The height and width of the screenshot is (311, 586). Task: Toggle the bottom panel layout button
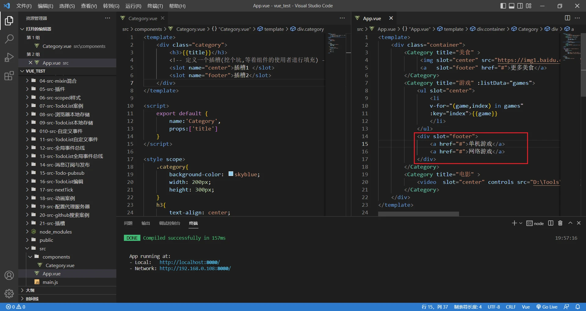pos(512,6)
